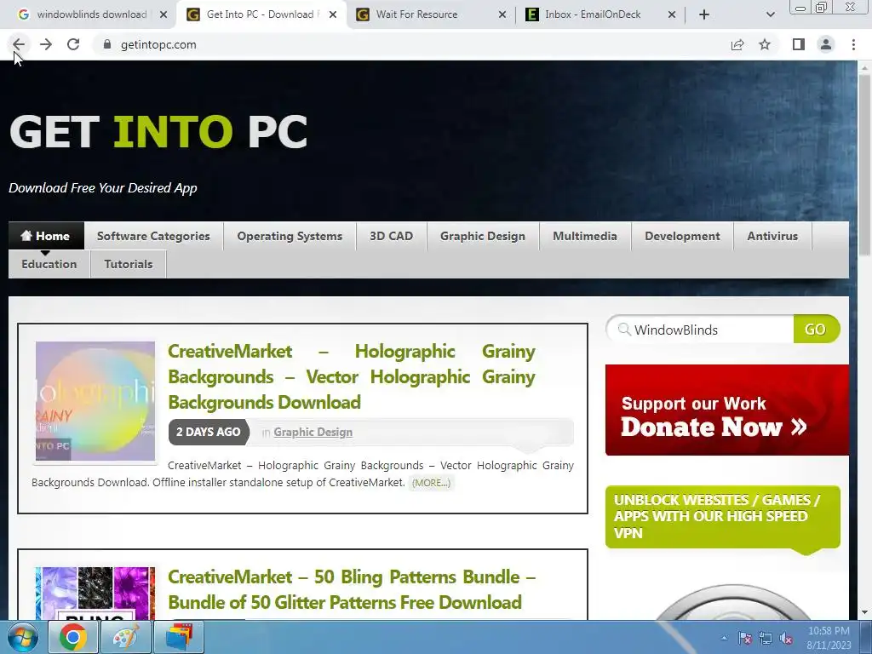Click the page vertical scrollbar thumb
This screenshot has height=654, width=872.
(x=865, y=167)
